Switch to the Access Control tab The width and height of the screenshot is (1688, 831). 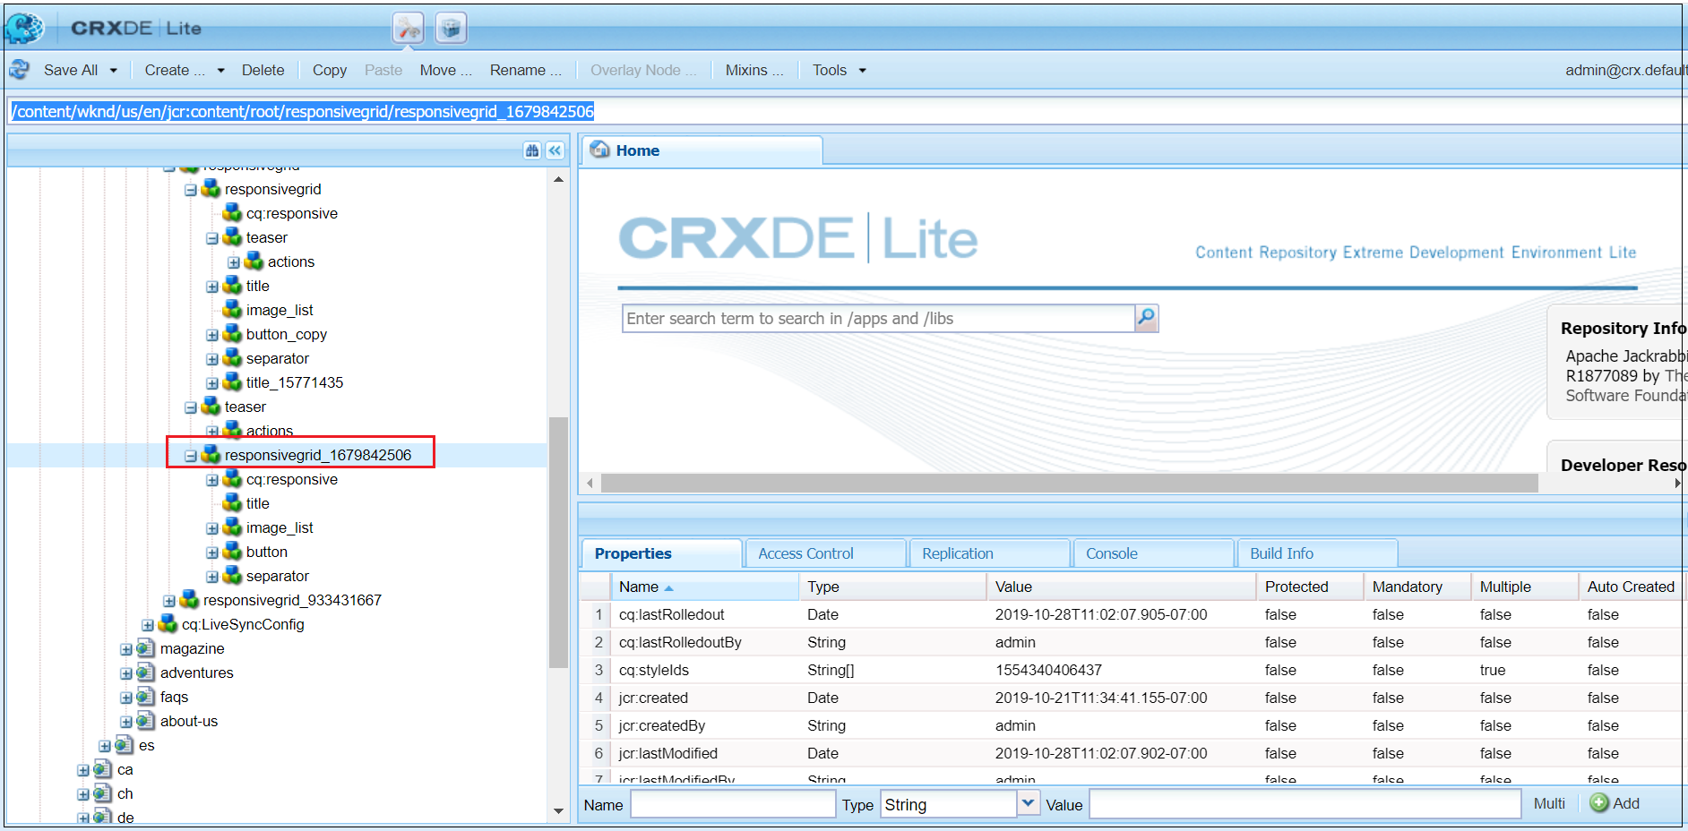pyautogui.click(x=824, y=553)
